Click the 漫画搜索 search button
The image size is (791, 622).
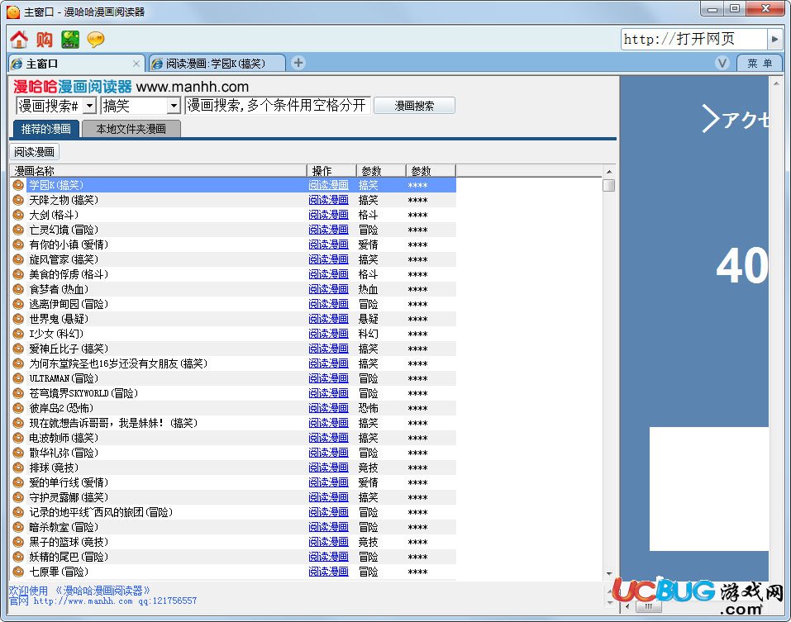414,106
